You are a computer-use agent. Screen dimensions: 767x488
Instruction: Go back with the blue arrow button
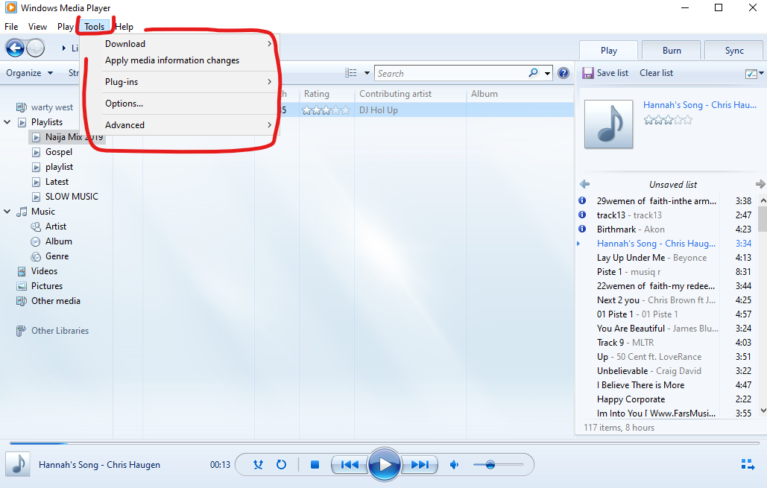[15, 48]
